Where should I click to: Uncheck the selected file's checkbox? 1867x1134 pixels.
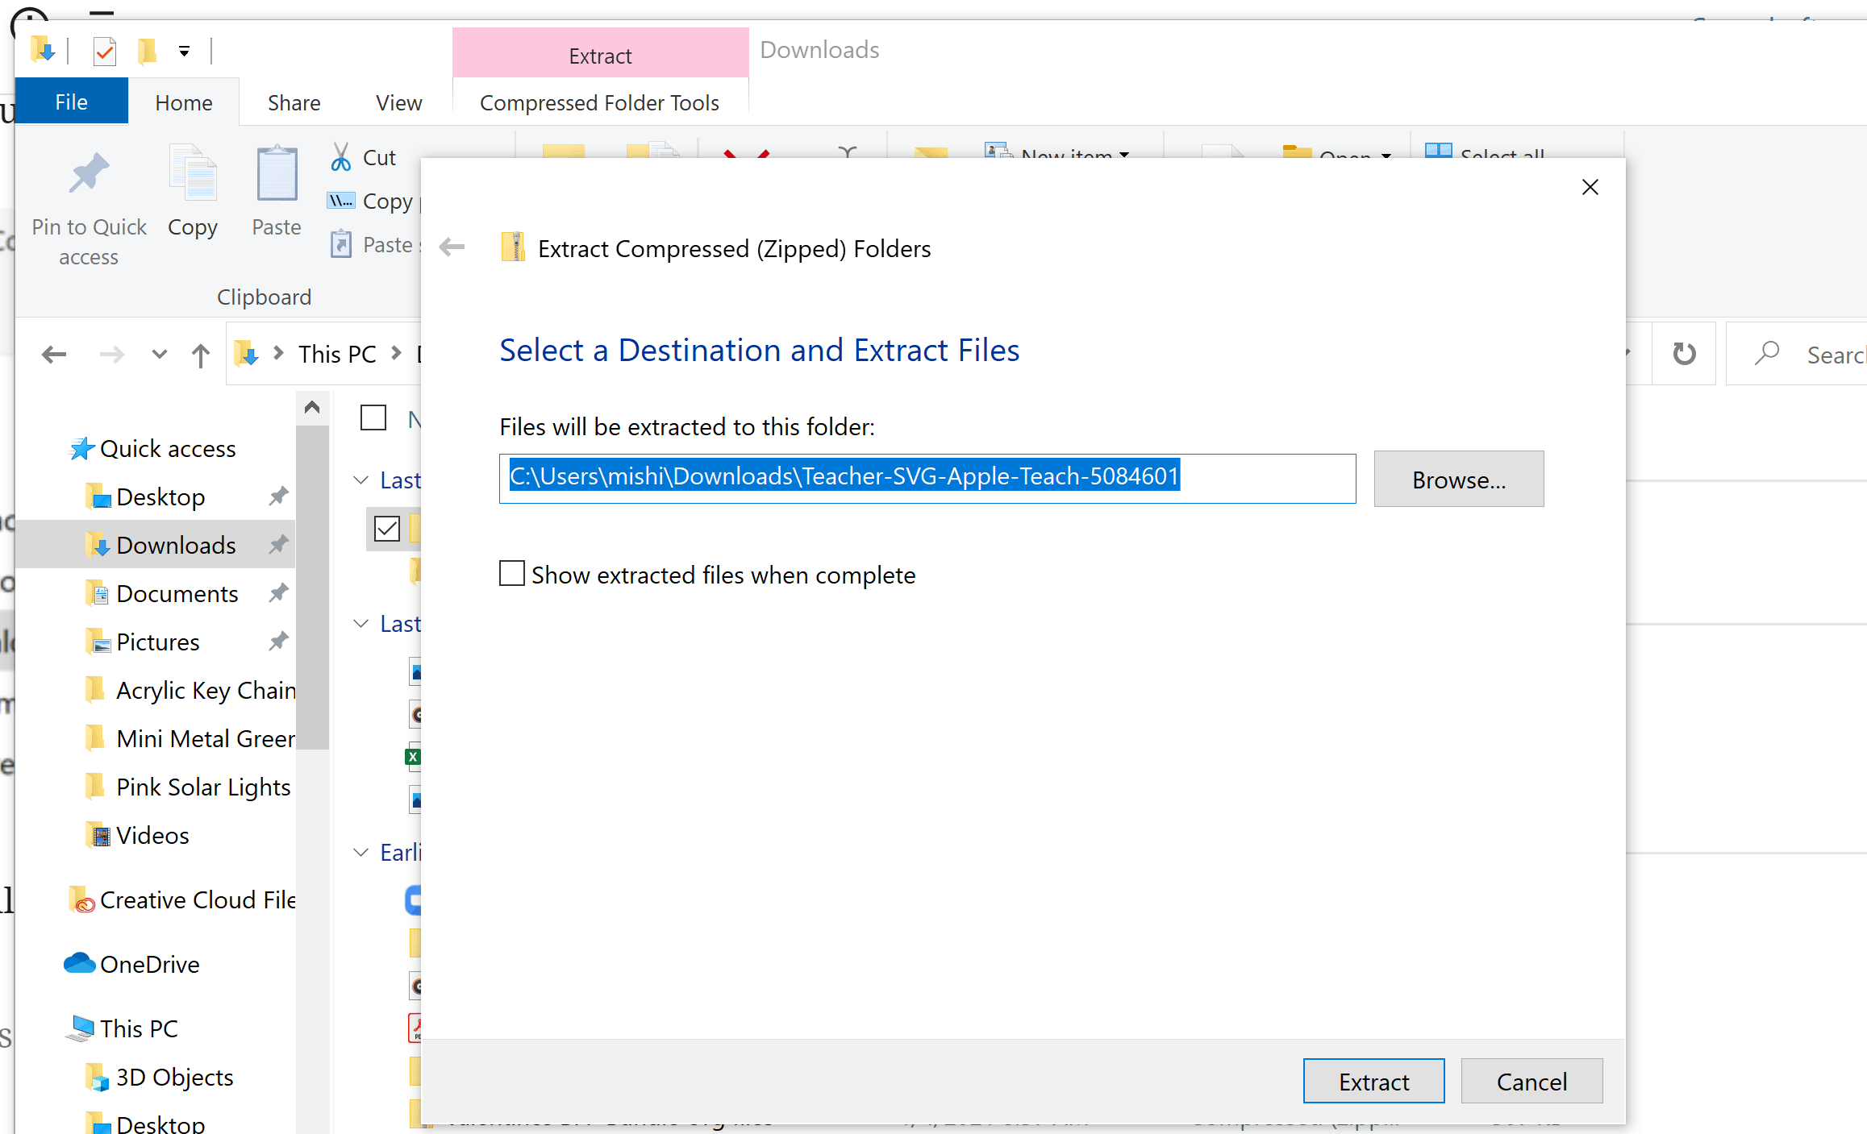(387, 529)
